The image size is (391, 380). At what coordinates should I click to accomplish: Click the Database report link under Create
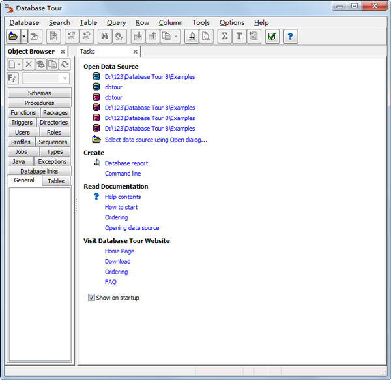tap(126, 163)
